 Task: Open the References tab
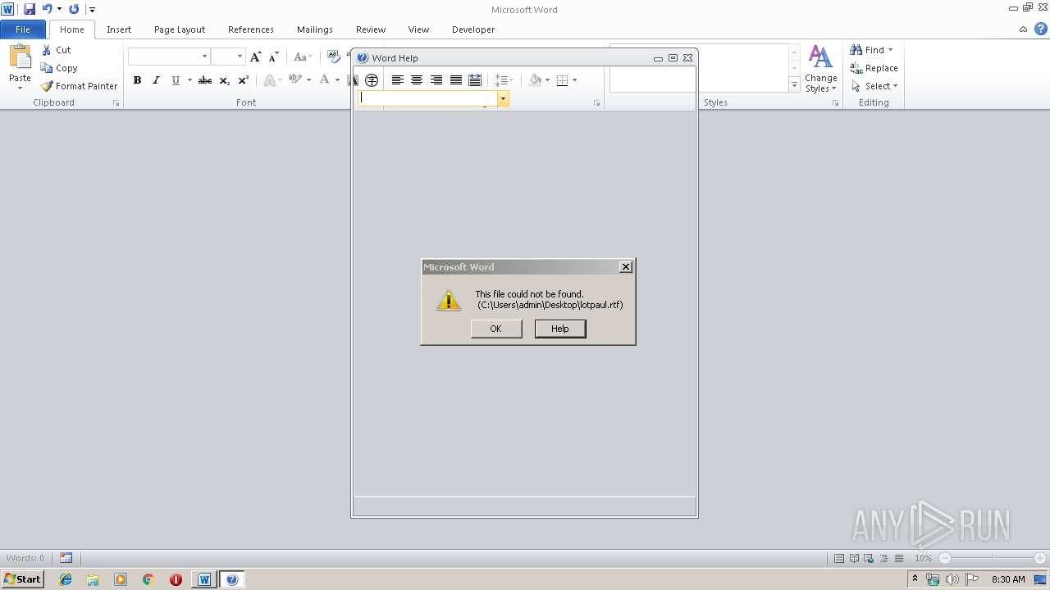point(251,29)
